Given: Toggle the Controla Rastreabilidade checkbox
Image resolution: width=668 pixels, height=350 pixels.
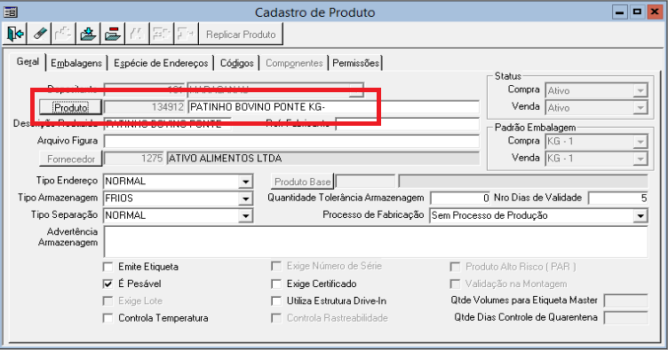Looking at the screenshot, I should point(276,318).
